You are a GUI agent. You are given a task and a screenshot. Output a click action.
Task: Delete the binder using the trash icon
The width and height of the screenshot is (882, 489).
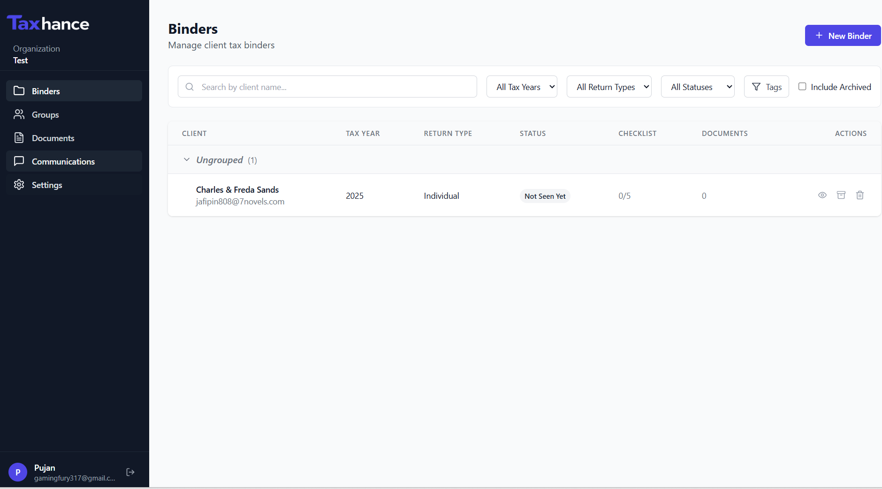pyautogui.click(x=860, y=195)
